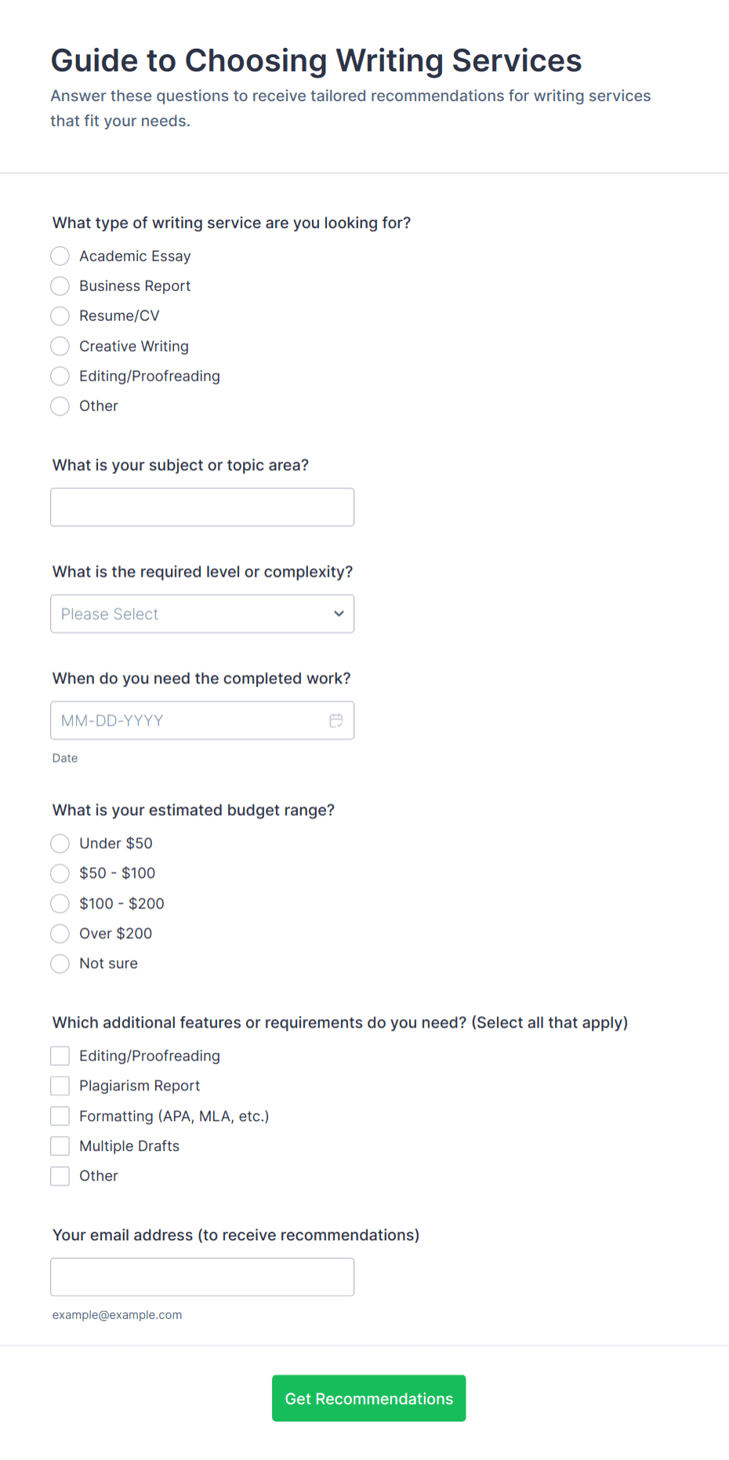Check the Editing/Proofreading feature box
Viewport: 729px width, 1460px height.
click(60, 1055)
